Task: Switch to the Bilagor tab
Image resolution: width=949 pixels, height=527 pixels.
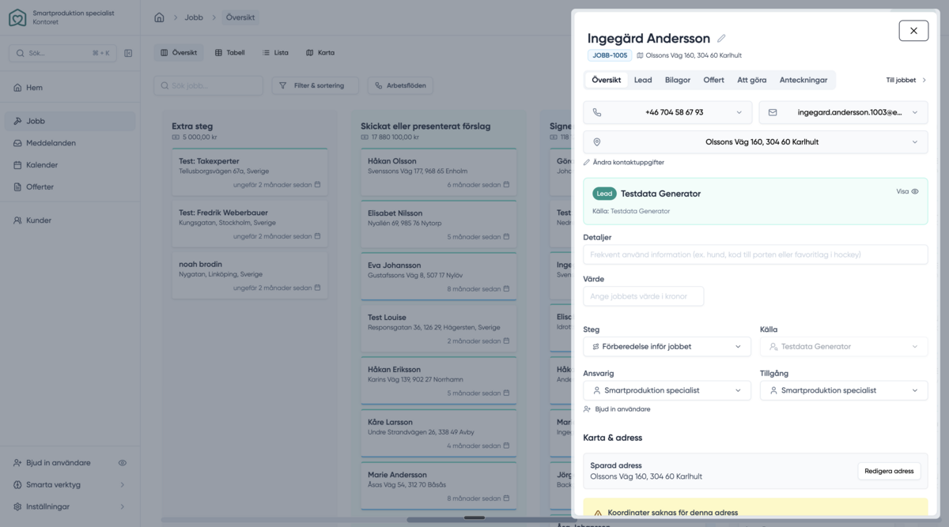Action: (677, 80)
